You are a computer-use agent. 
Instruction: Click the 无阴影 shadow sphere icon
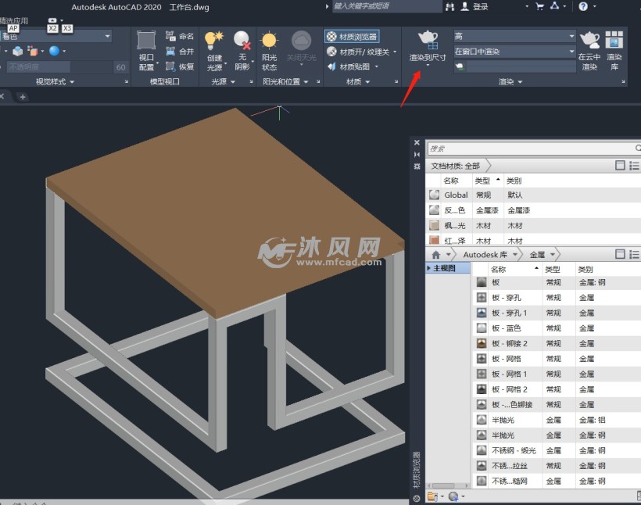point(242,40)
